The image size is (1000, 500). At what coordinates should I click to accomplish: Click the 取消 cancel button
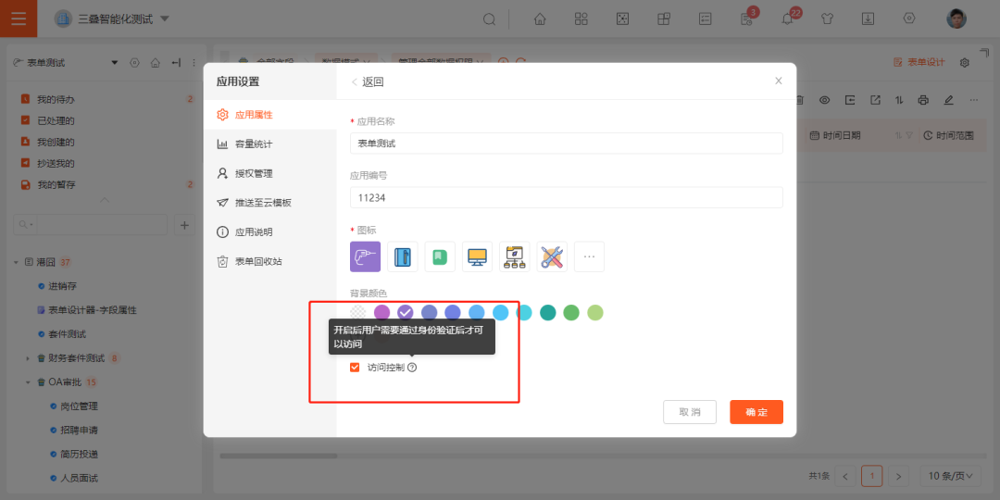pyautogui.click(x=690, y=412)
